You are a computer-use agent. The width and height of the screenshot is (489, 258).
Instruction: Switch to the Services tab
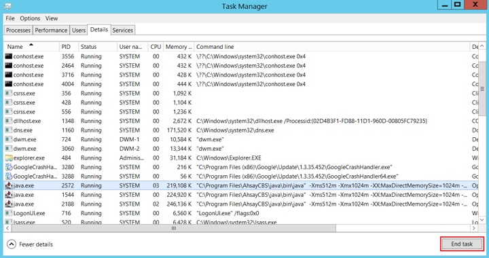click(122, 31)
